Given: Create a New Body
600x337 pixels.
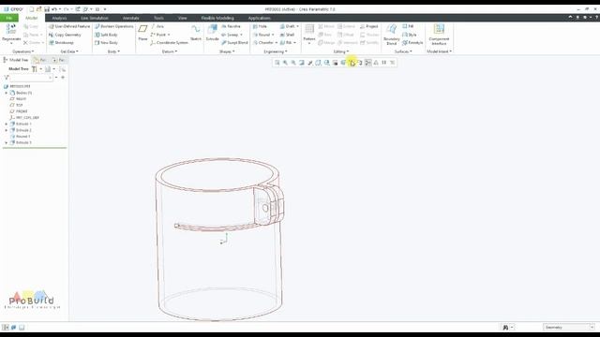Looking at the screenshot, I should [106, 43].
